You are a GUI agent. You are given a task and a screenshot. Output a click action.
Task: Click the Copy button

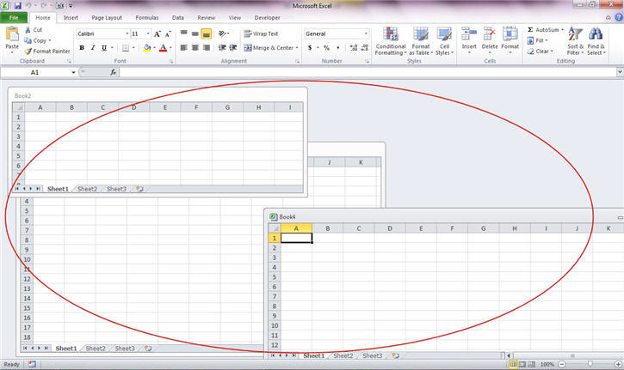tap(37, 40)
